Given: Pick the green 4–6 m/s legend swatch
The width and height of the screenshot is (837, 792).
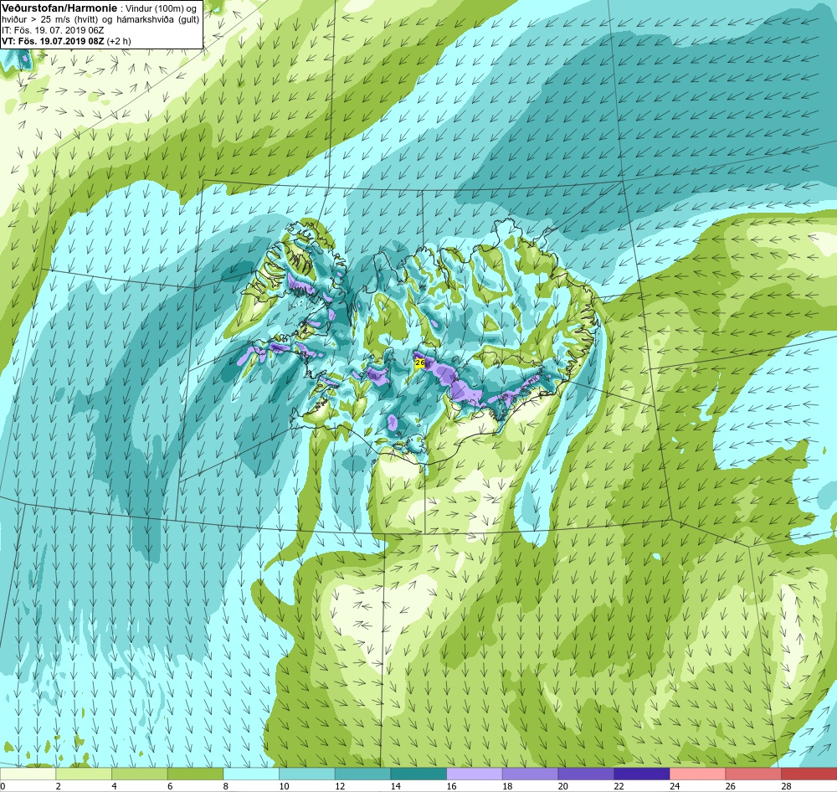Looking at the screenshot, I should pyautogui.click(x=139, y=774).
